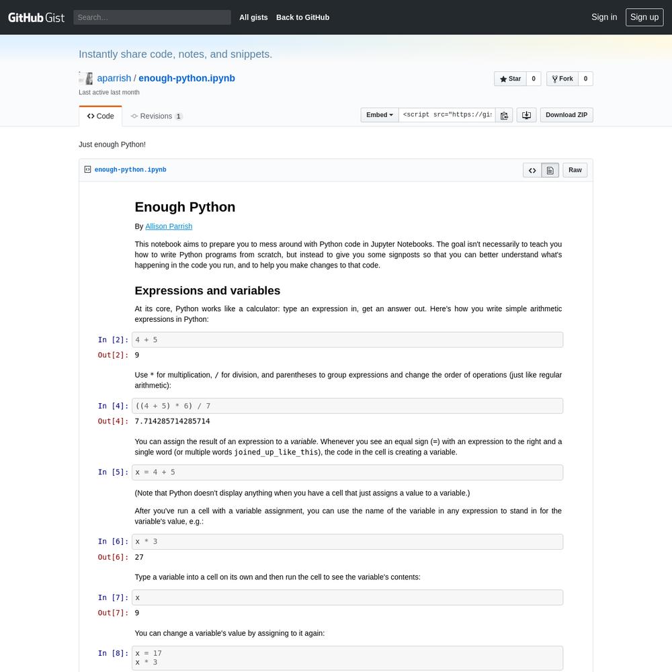Focus the gist search field
The image size is (672, 672).
point(152,17)
